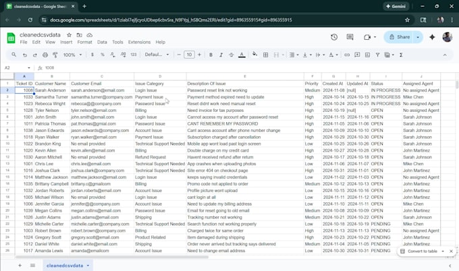459x271 pixels.
Task: Open the search menus magnifier icon
Action: 13,55
